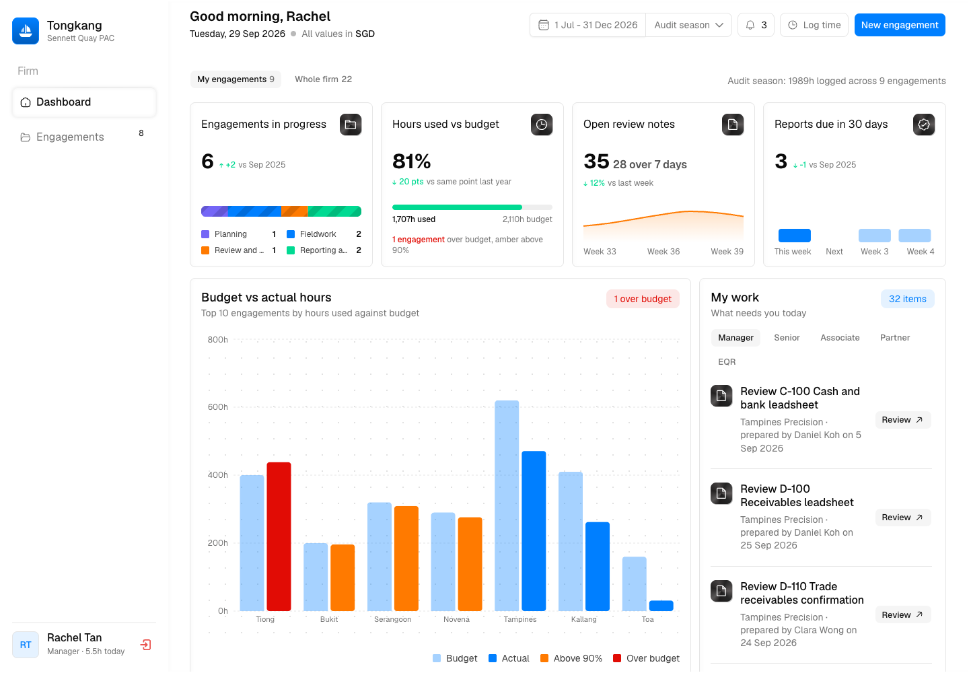Click Review button for D-100 Receivables leadsheet

903,518
